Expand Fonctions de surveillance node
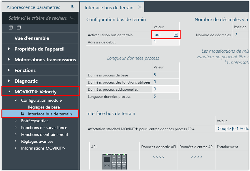This screenshot has width=250, height=171. 16,128
